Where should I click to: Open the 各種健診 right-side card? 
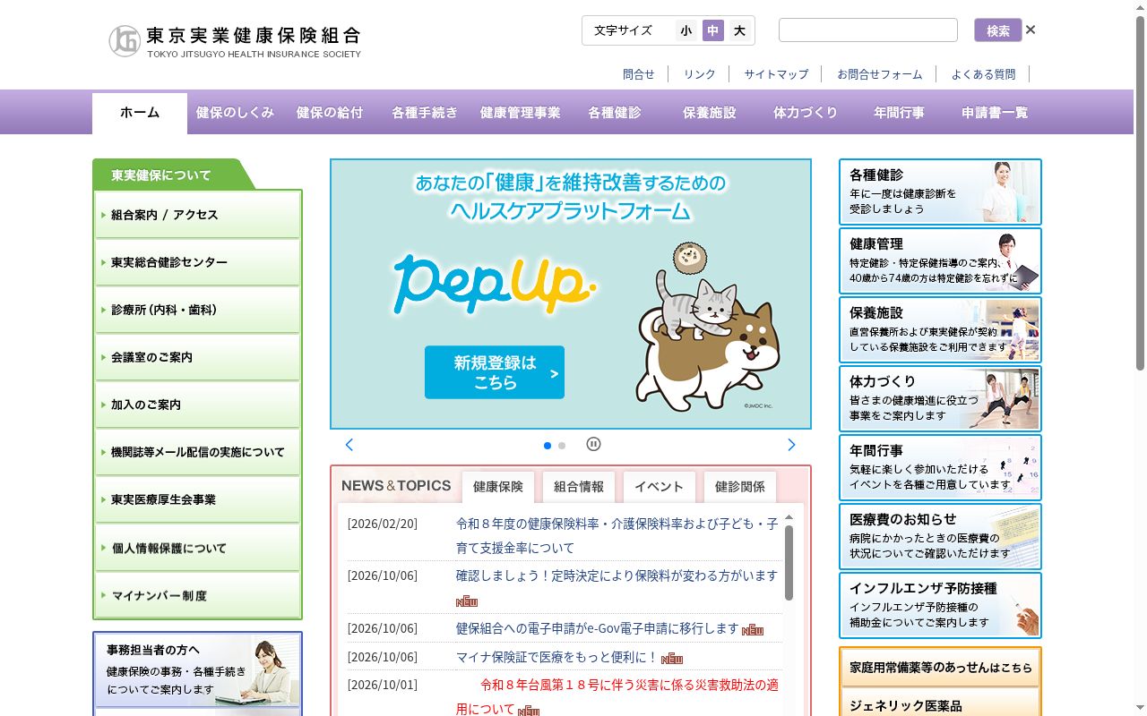coord(940,192)
